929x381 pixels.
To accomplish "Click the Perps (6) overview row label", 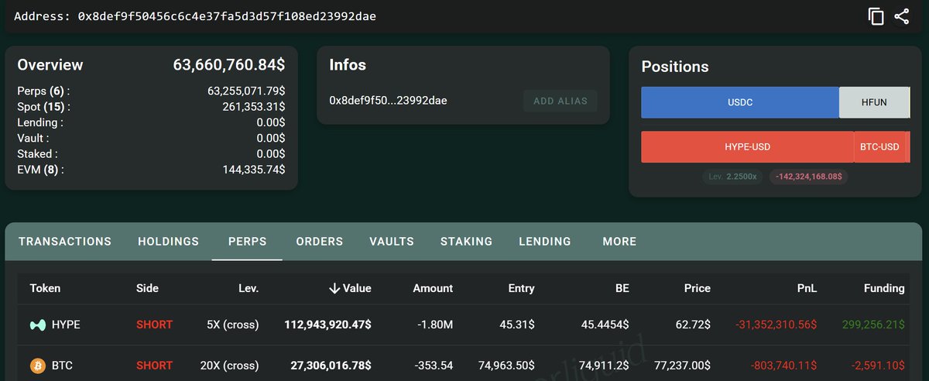I will [43, 91].
